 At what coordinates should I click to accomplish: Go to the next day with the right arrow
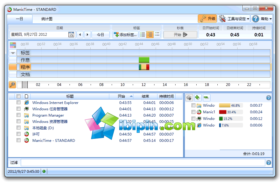[x=87, y=35]
